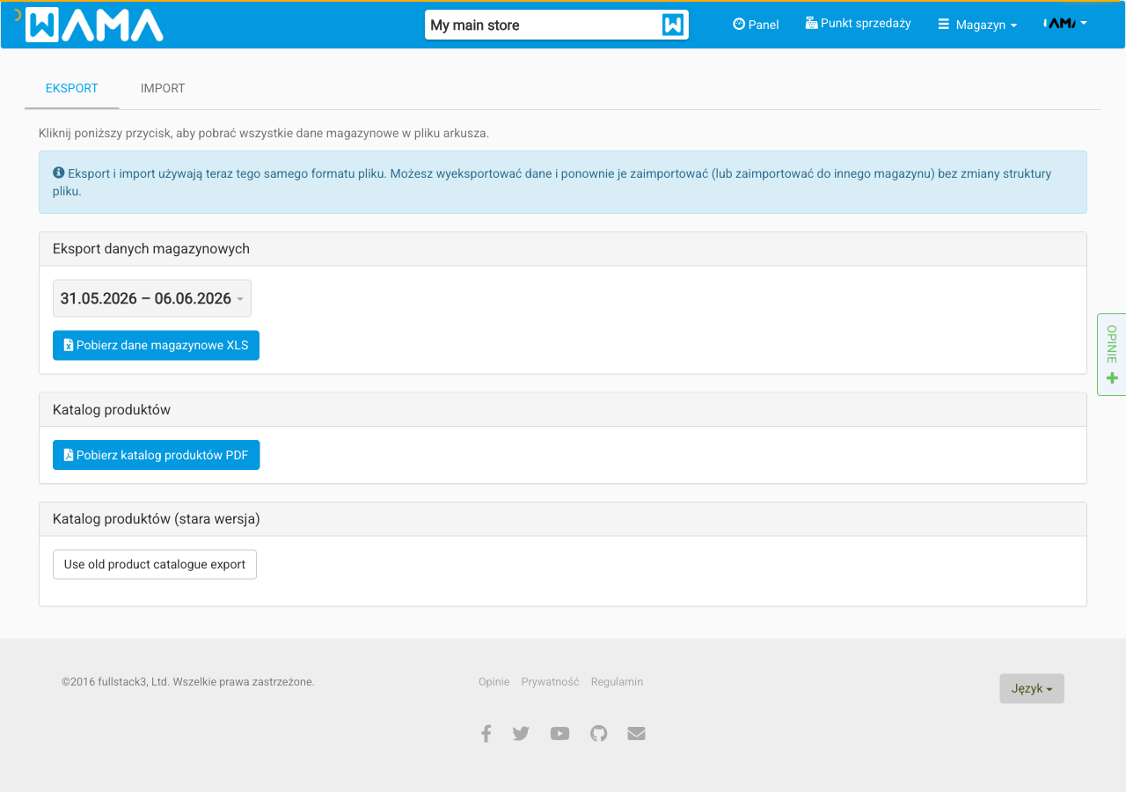Click the email envelope icon in footer
Screen dimensions: 1126x792
point(637,733)
